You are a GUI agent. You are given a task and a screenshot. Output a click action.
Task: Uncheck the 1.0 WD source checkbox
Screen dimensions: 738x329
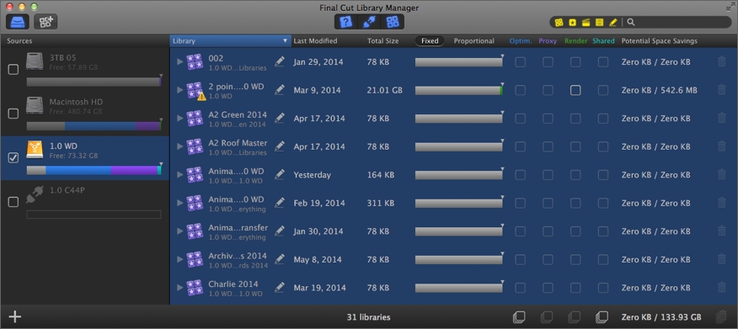click(x=13, y=158)
